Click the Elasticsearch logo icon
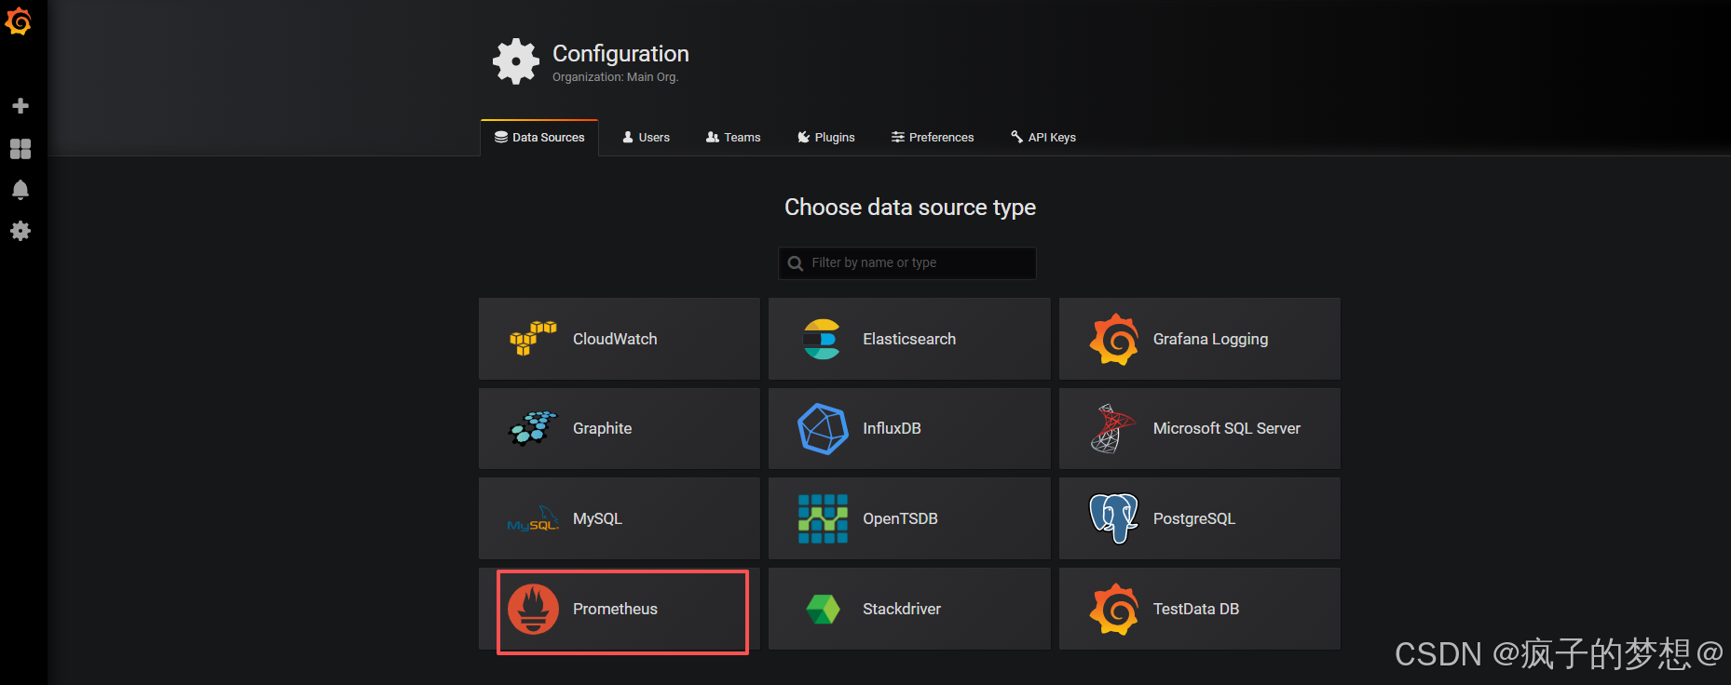1731x685 pixels. tap(822, 339)
